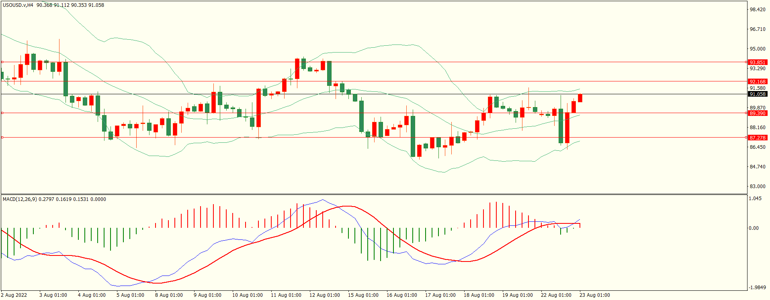Click the -1.9849 MACD scale value
This screenshot has height=300, width=770.
tap(757, 288)
